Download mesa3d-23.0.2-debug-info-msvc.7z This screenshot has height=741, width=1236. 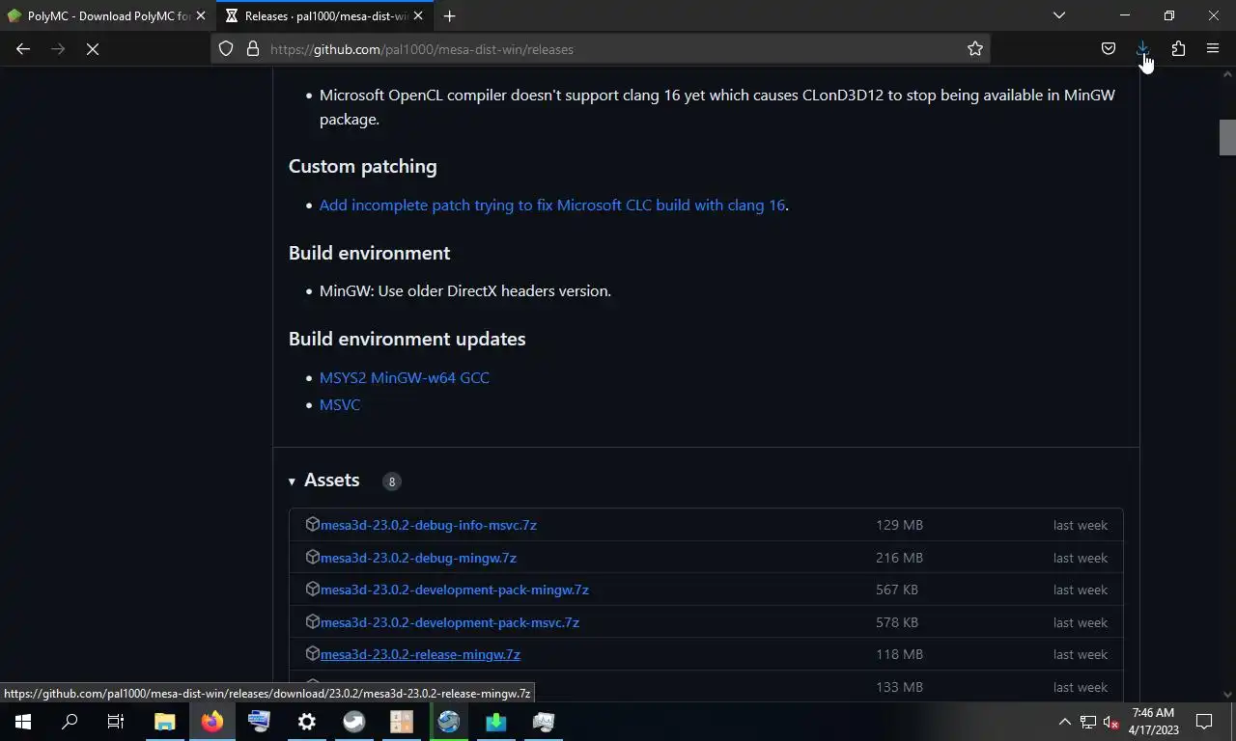click(429, 525)
